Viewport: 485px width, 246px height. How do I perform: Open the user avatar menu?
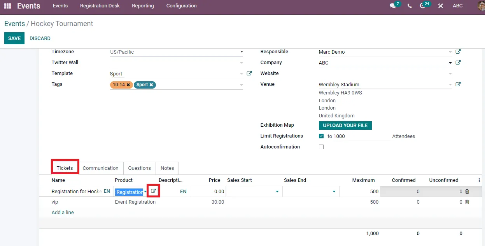[x=481, y=6]
